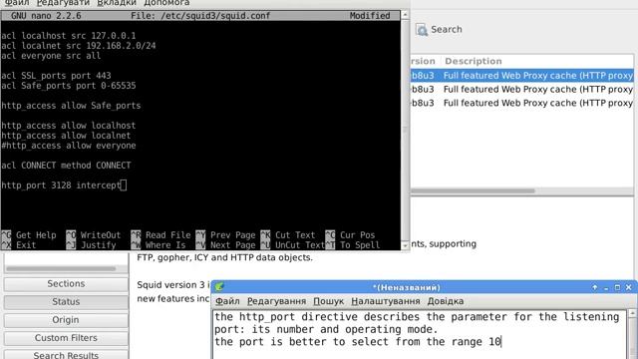638x359 pixels.
Task: Click the Search label in Synaptic toolbar
Action: pyautogui.click(x=447, y=29)
